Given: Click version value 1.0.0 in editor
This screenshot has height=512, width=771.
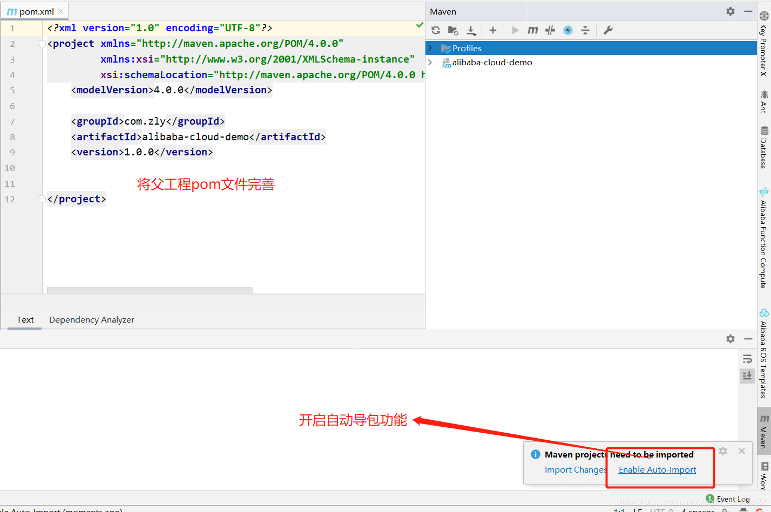Looking at the screenshot, I should (139, 152).
